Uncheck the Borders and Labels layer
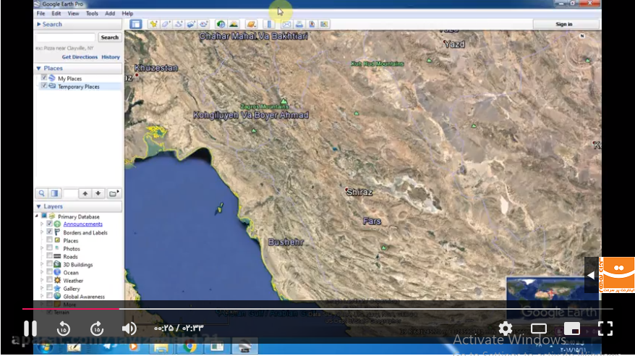 [x=49, y=232]
